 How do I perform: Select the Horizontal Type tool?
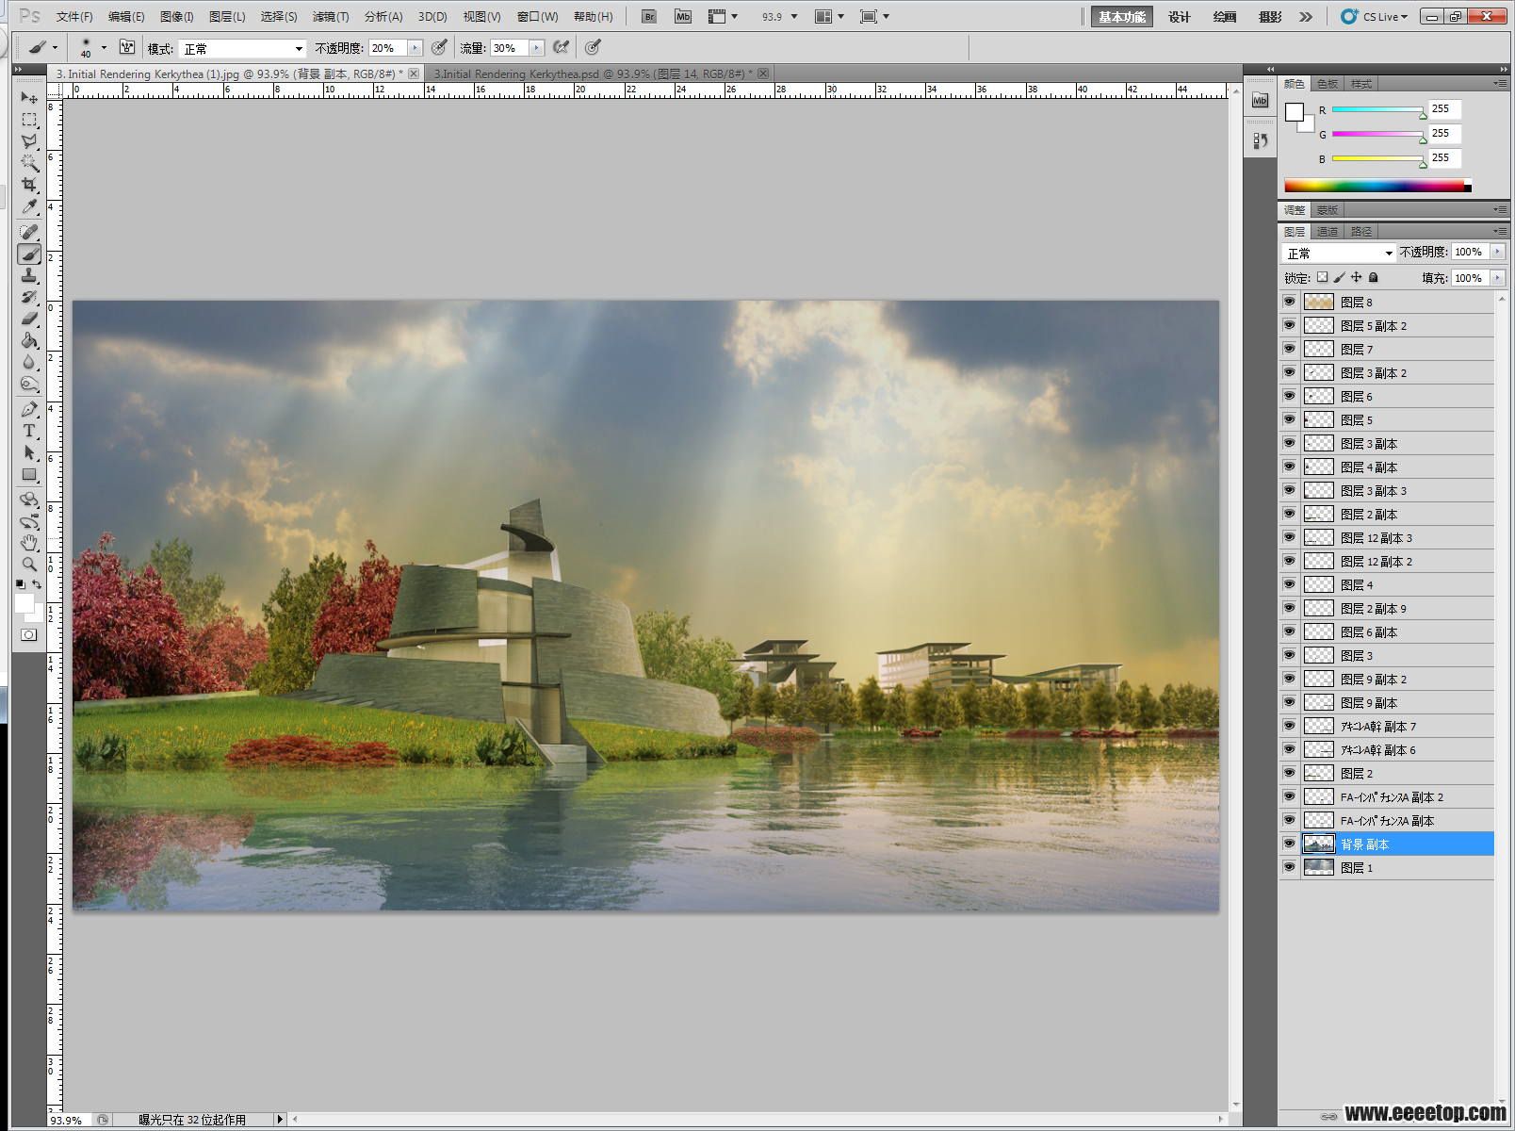click(x=29, y=431)
